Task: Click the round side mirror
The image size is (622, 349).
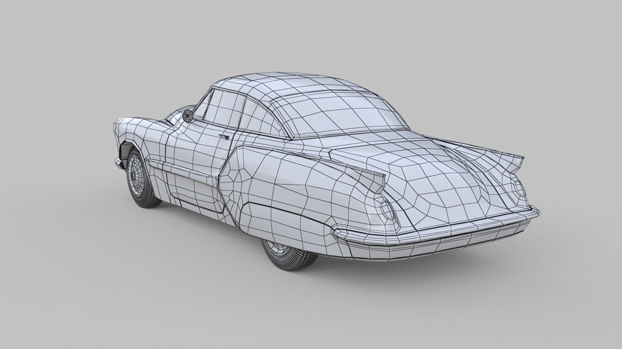Action: [188, 115]
